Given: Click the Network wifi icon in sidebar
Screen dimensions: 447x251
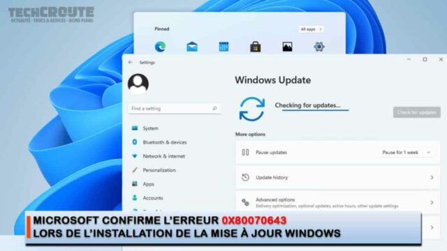Looking at the screenshot, I should click(x=135, y=156).
